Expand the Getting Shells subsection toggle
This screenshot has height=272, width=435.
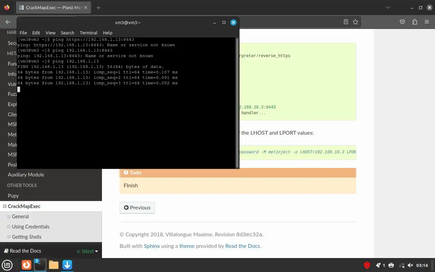(x=9, y=237)
